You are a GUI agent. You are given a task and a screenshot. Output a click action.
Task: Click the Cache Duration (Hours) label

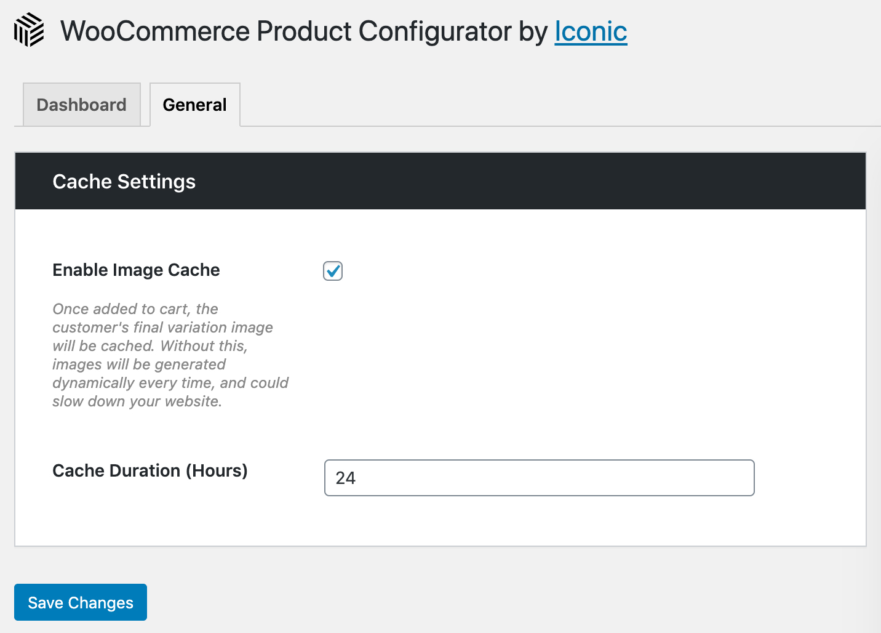[x=149, y=470]
